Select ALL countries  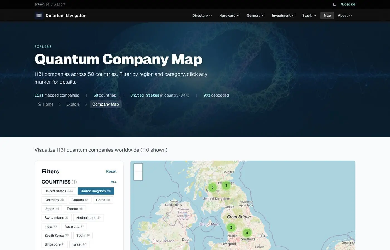114,182
